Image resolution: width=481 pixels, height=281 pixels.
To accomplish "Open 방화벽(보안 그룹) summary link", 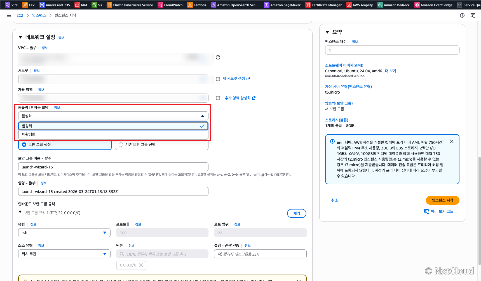I will click(339, 103).
